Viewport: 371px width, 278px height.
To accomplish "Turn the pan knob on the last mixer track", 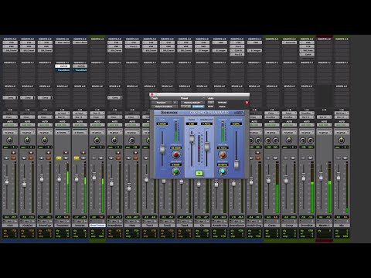I will 342,141.
